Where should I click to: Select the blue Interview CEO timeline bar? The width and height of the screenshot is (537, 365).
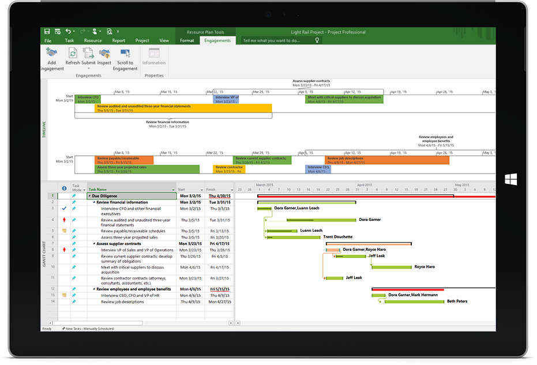click(318, 169)
